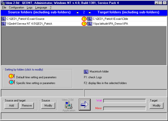Click clock setting icon for Essais\Cible row
Image resolution: width=168 pixels, height=121 pixels.
(x=84, y=19)
